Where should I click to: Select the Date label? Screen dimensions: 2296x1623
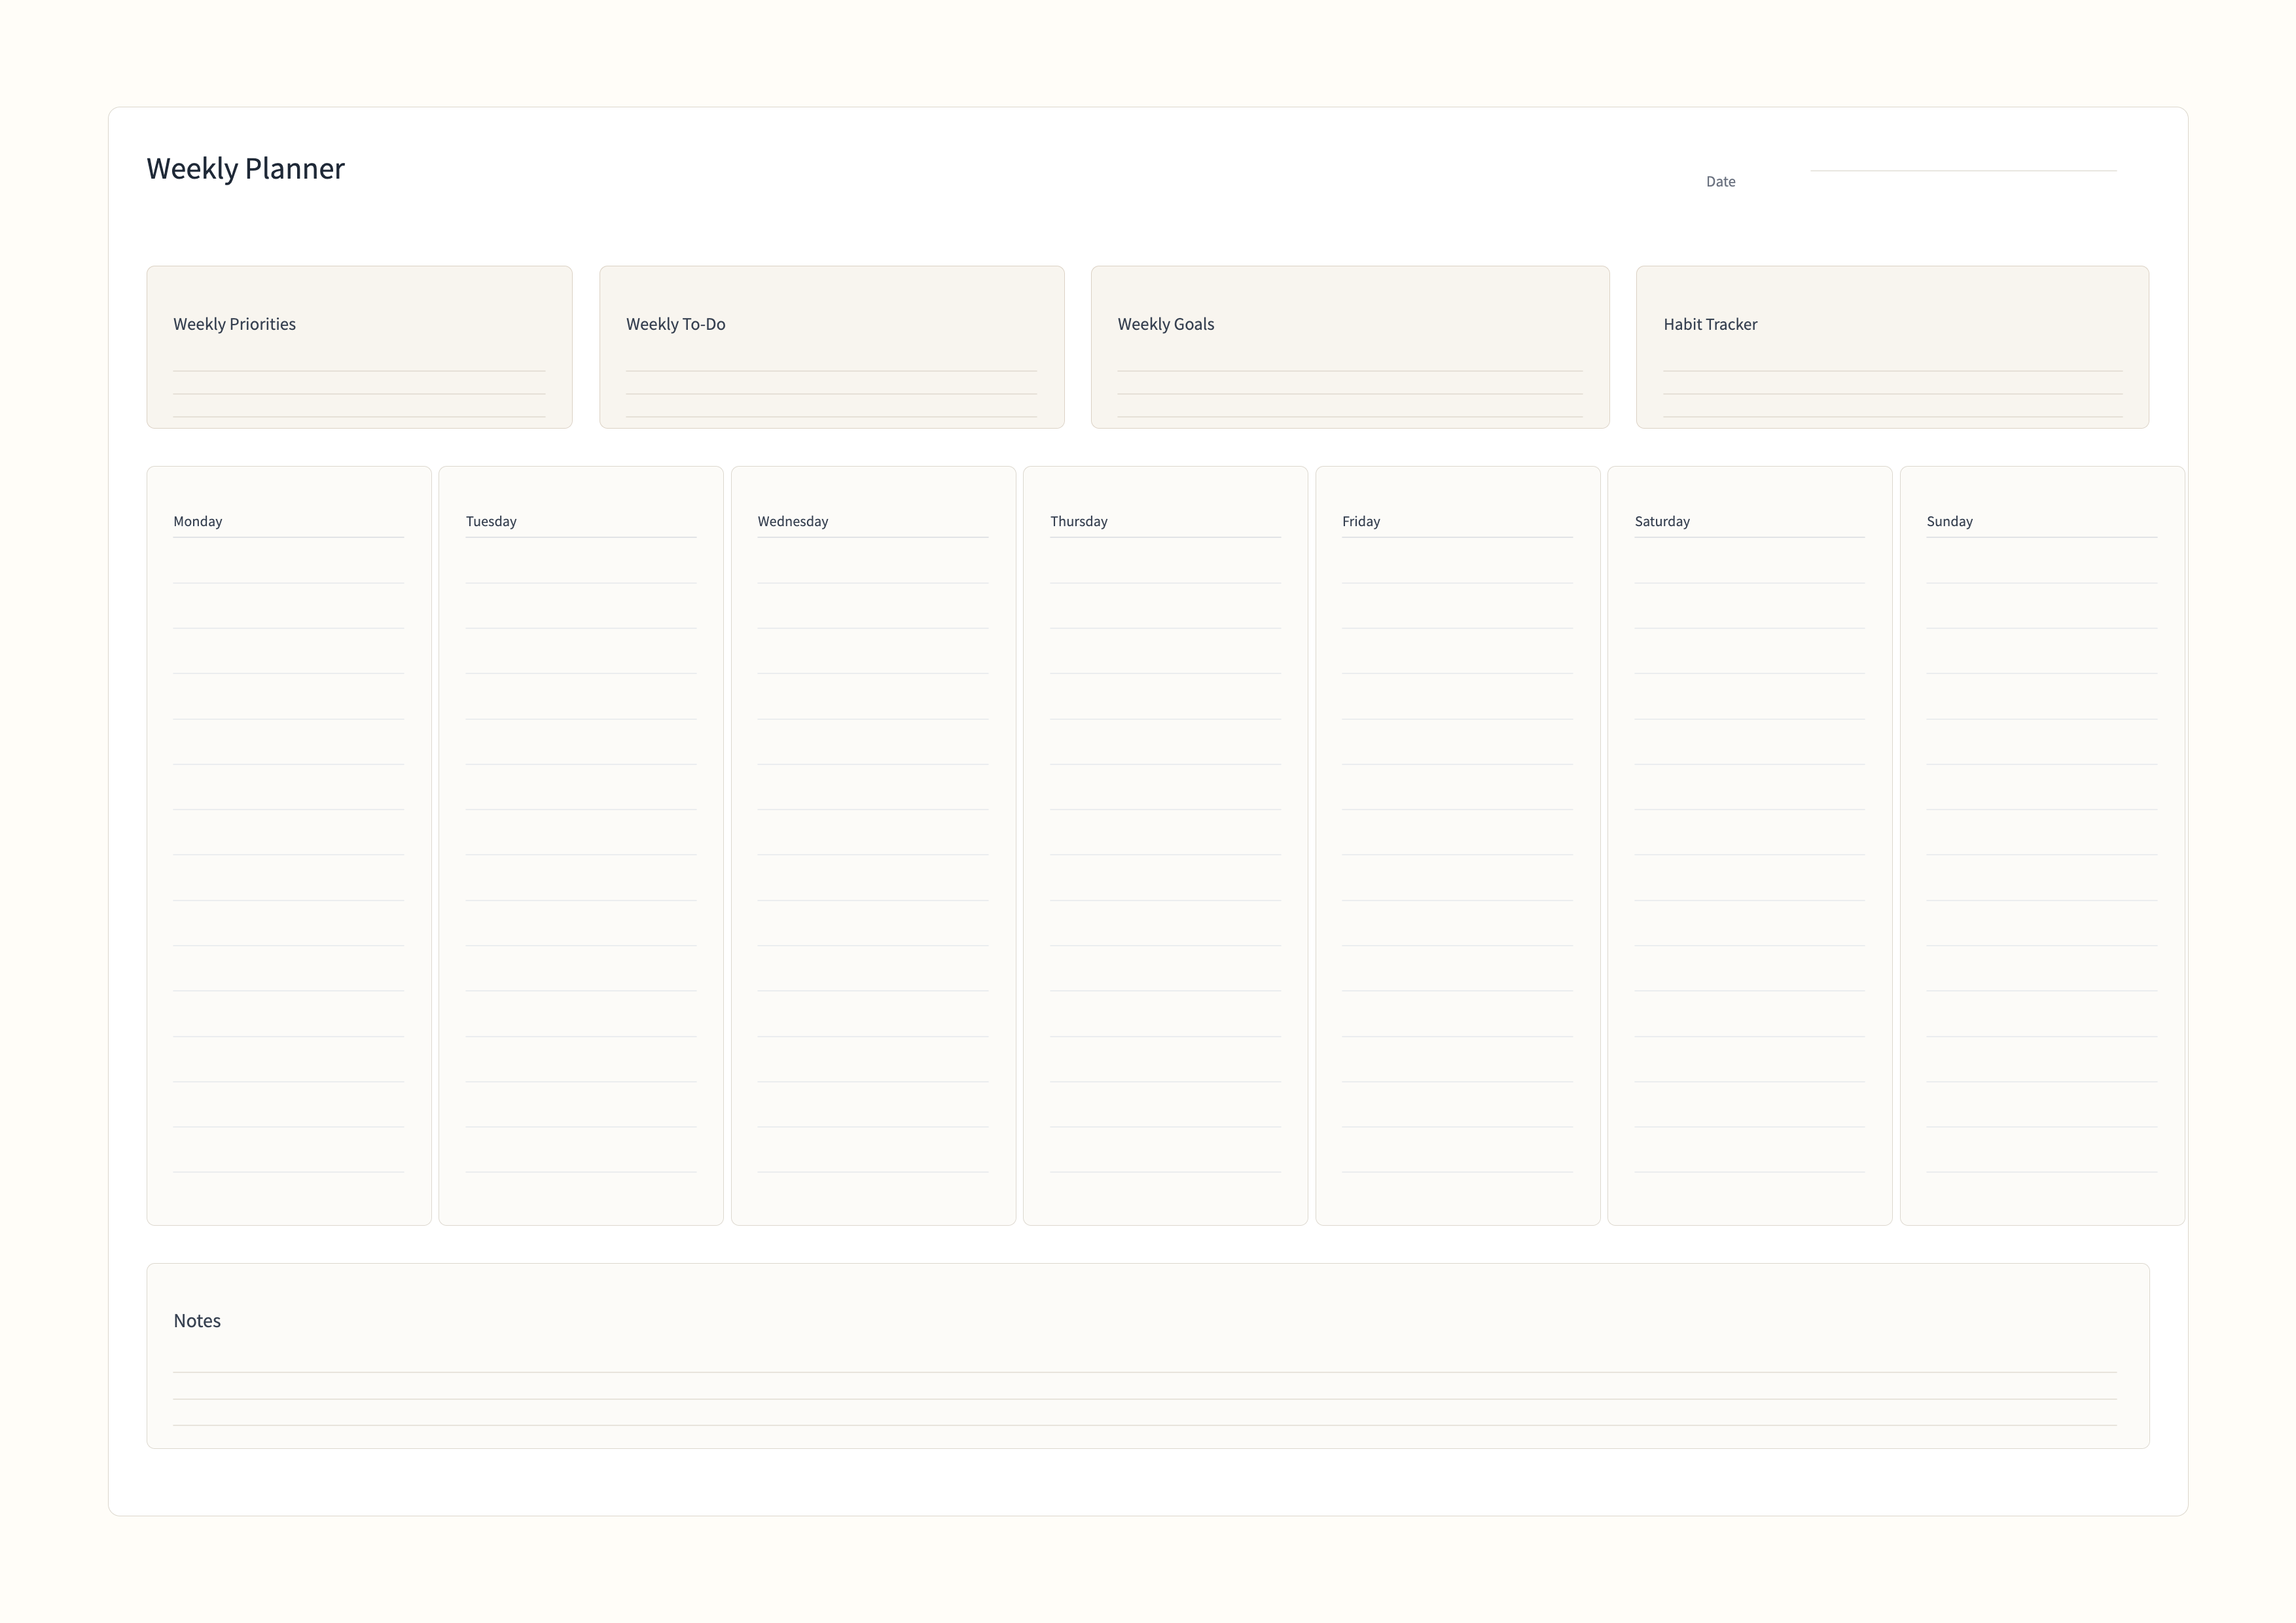[1720, 182]
